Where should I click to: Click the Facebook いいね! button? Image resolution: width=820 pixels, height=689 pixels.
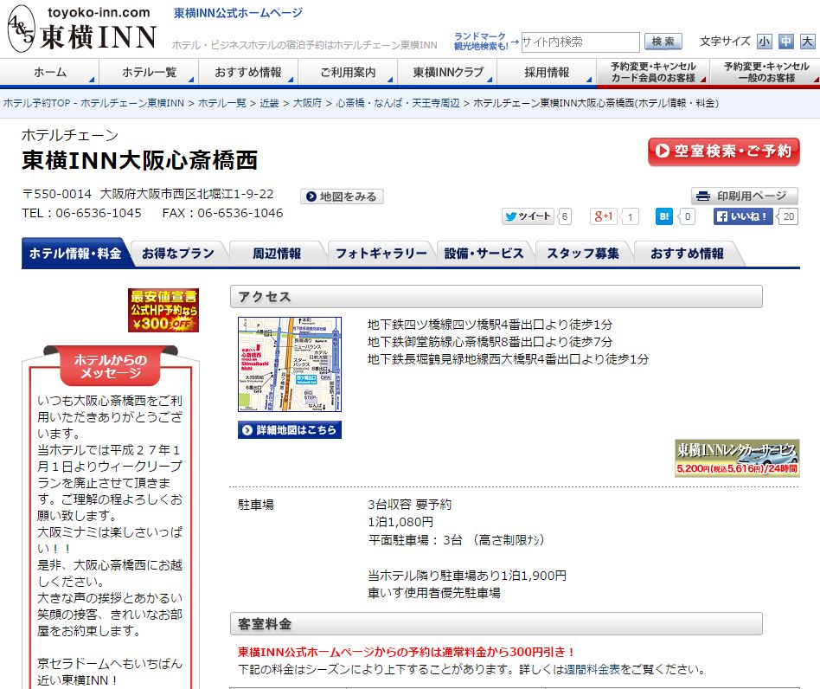[743, 216]
